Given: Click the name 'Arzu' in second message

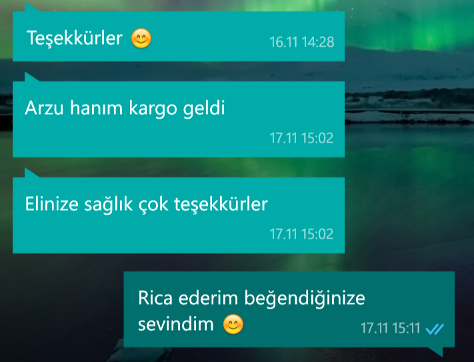Looking at the screenshot, I should point(44,108).
